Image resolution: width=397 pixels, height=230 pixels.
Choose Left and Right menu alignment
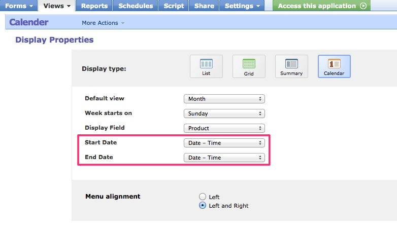203,206
